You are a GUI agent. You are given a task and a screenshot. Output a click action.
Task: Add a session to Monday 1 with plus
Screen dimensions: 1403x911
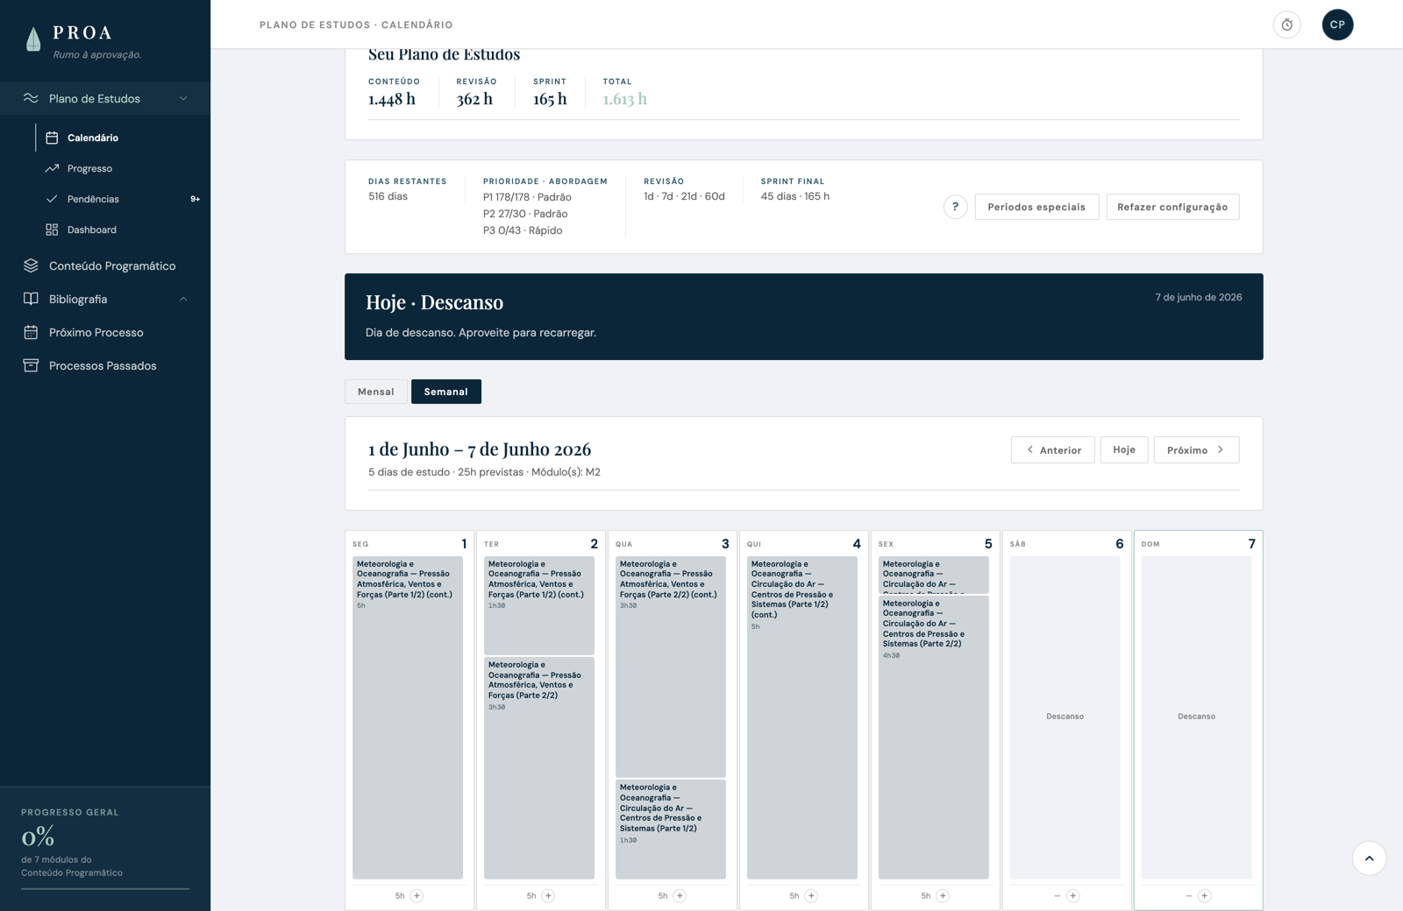[417, 895]
